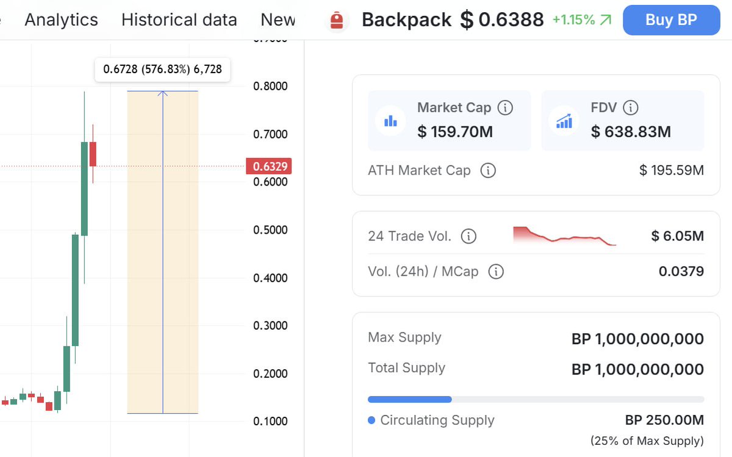Viewport: 732px width, 457px height.
Task: Click the green price change arrow icon
Action: click(606, 20)
